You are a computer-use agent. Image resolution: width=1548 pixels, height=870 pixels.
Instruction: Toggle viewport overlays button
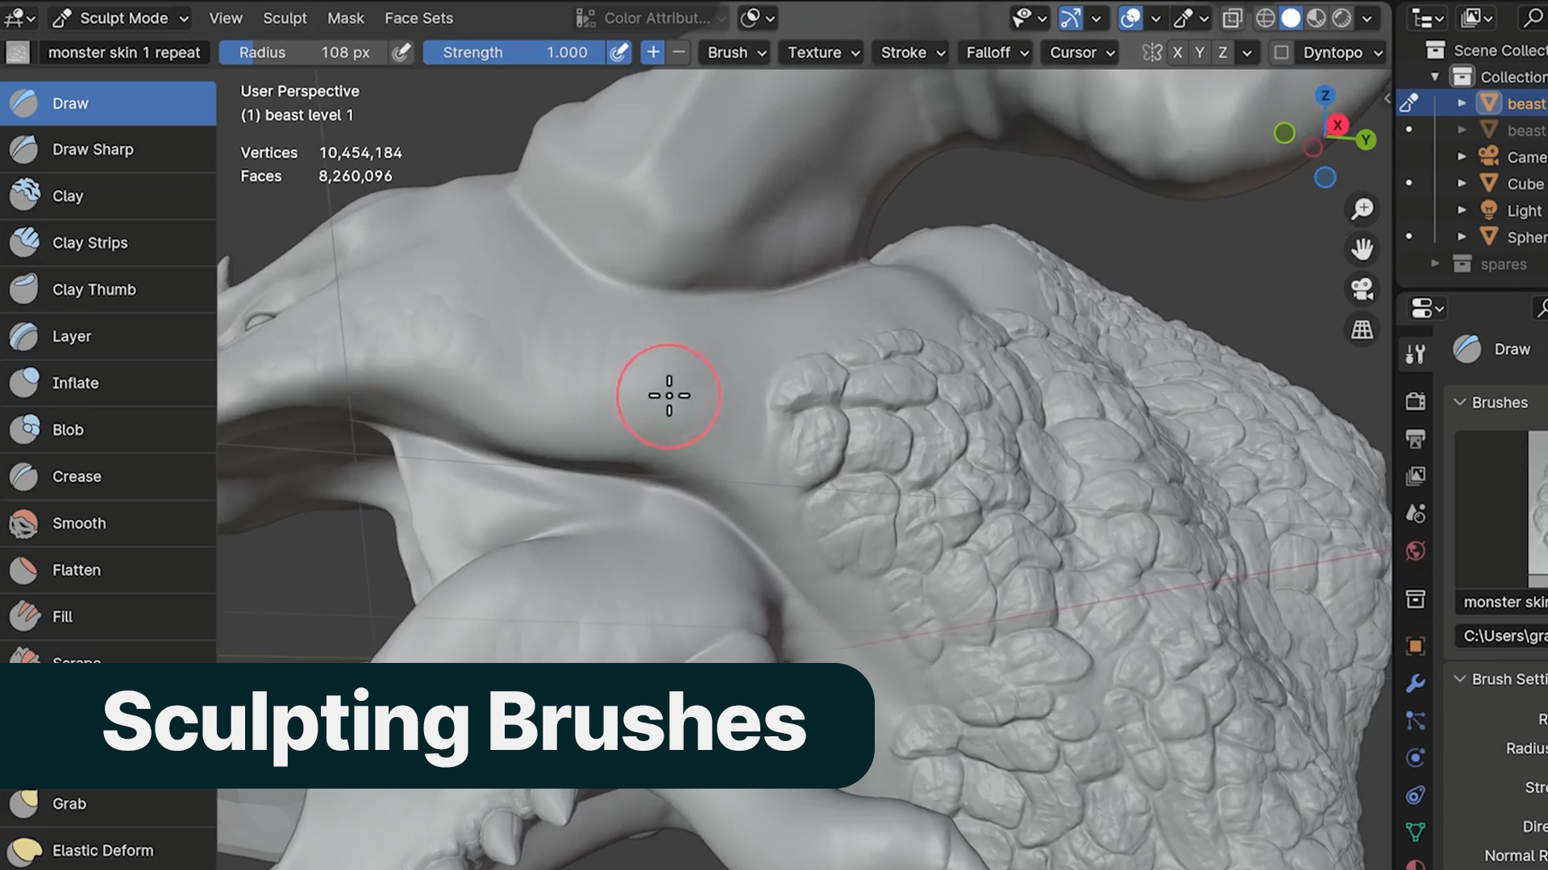[x=1130, y=18]
